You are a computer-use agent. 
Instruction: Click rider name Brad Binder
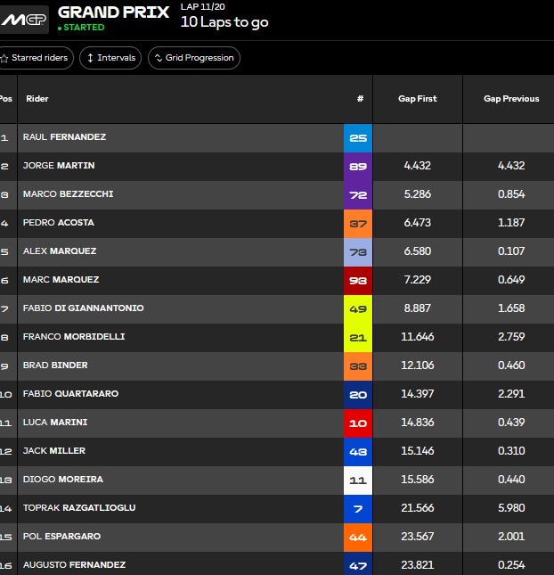click(x=55, y=366)
